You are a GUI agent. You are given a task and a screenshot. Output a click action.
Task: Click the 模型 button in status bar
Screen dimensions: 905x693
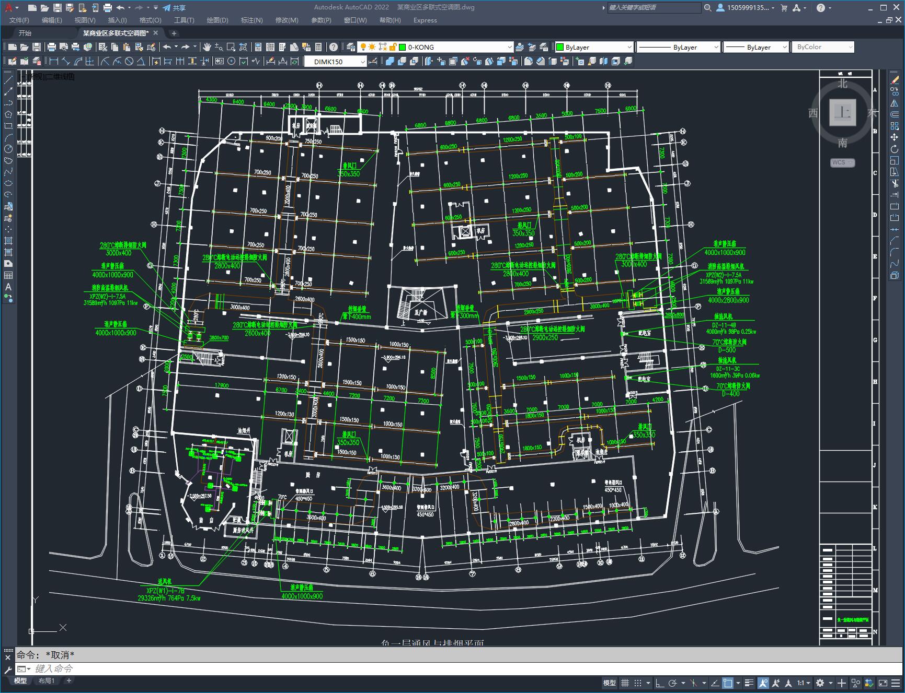tap(610, 683)
